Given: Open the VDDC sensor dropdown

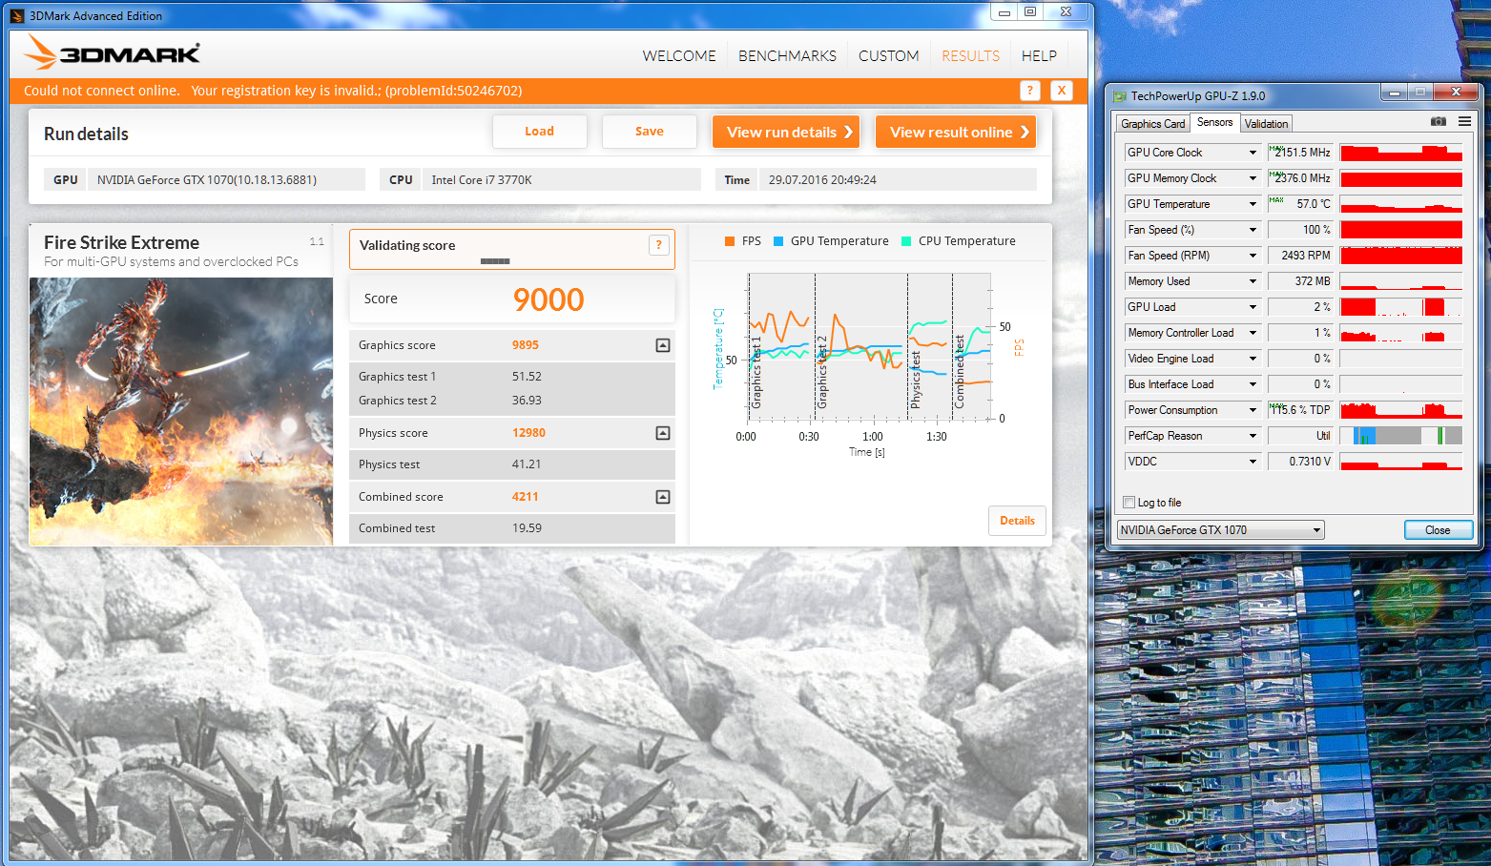Looking at the screenshot, I should click(1253, 462).
